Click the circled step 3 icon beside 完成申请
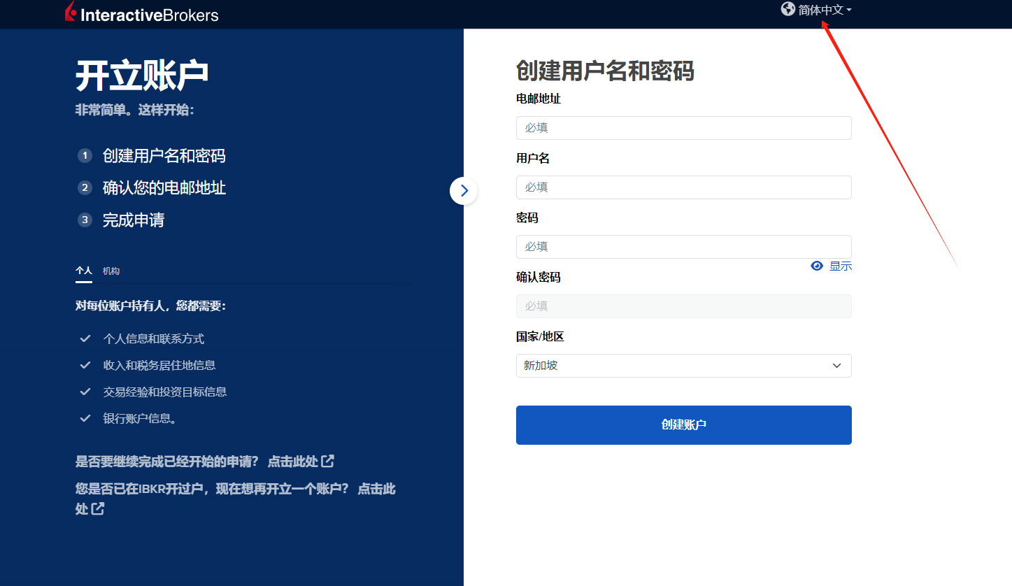Viewport: 1012px width, 586px height. click(85, 220)
